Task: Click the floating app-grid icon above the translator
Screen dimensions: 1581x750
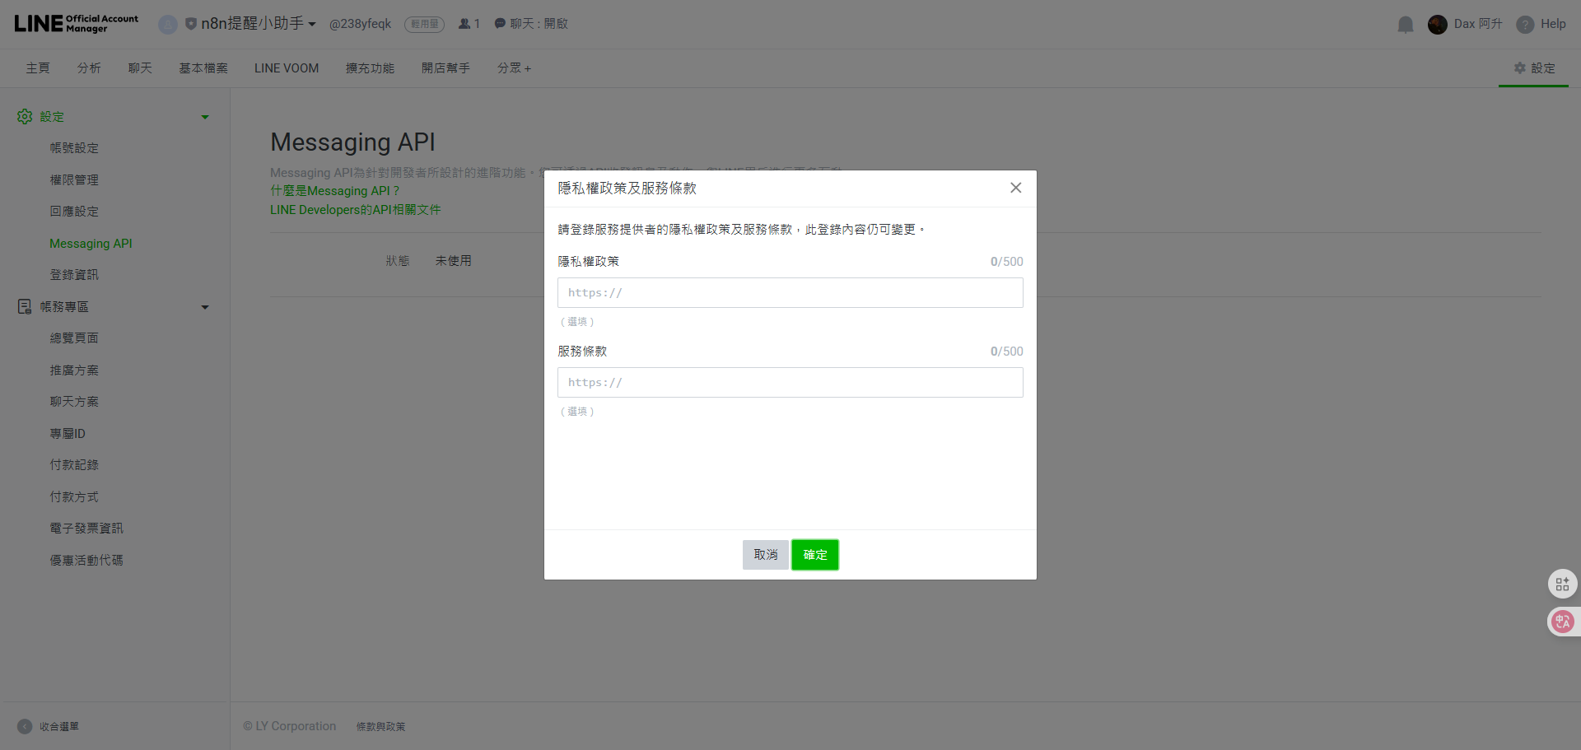Action: [1563, 584]
